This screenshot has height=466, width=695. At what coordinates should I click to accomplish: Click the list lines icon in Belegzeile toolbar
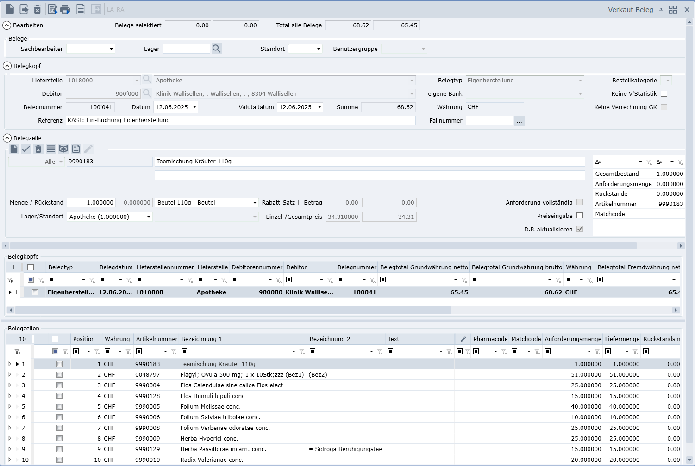51,149
